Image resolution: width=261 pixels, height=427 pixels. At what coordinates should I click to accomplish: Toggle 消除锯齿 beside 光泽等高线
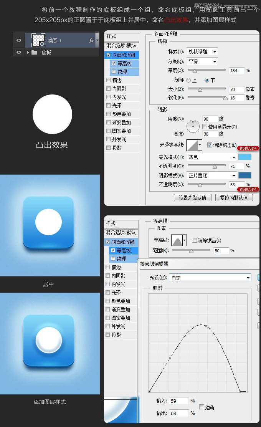point(210,145)
